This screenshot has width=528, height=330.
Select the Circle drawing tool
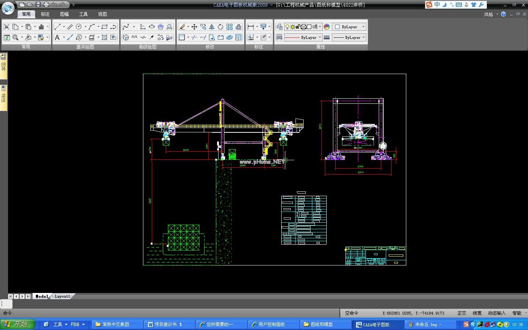pos(78,27)
